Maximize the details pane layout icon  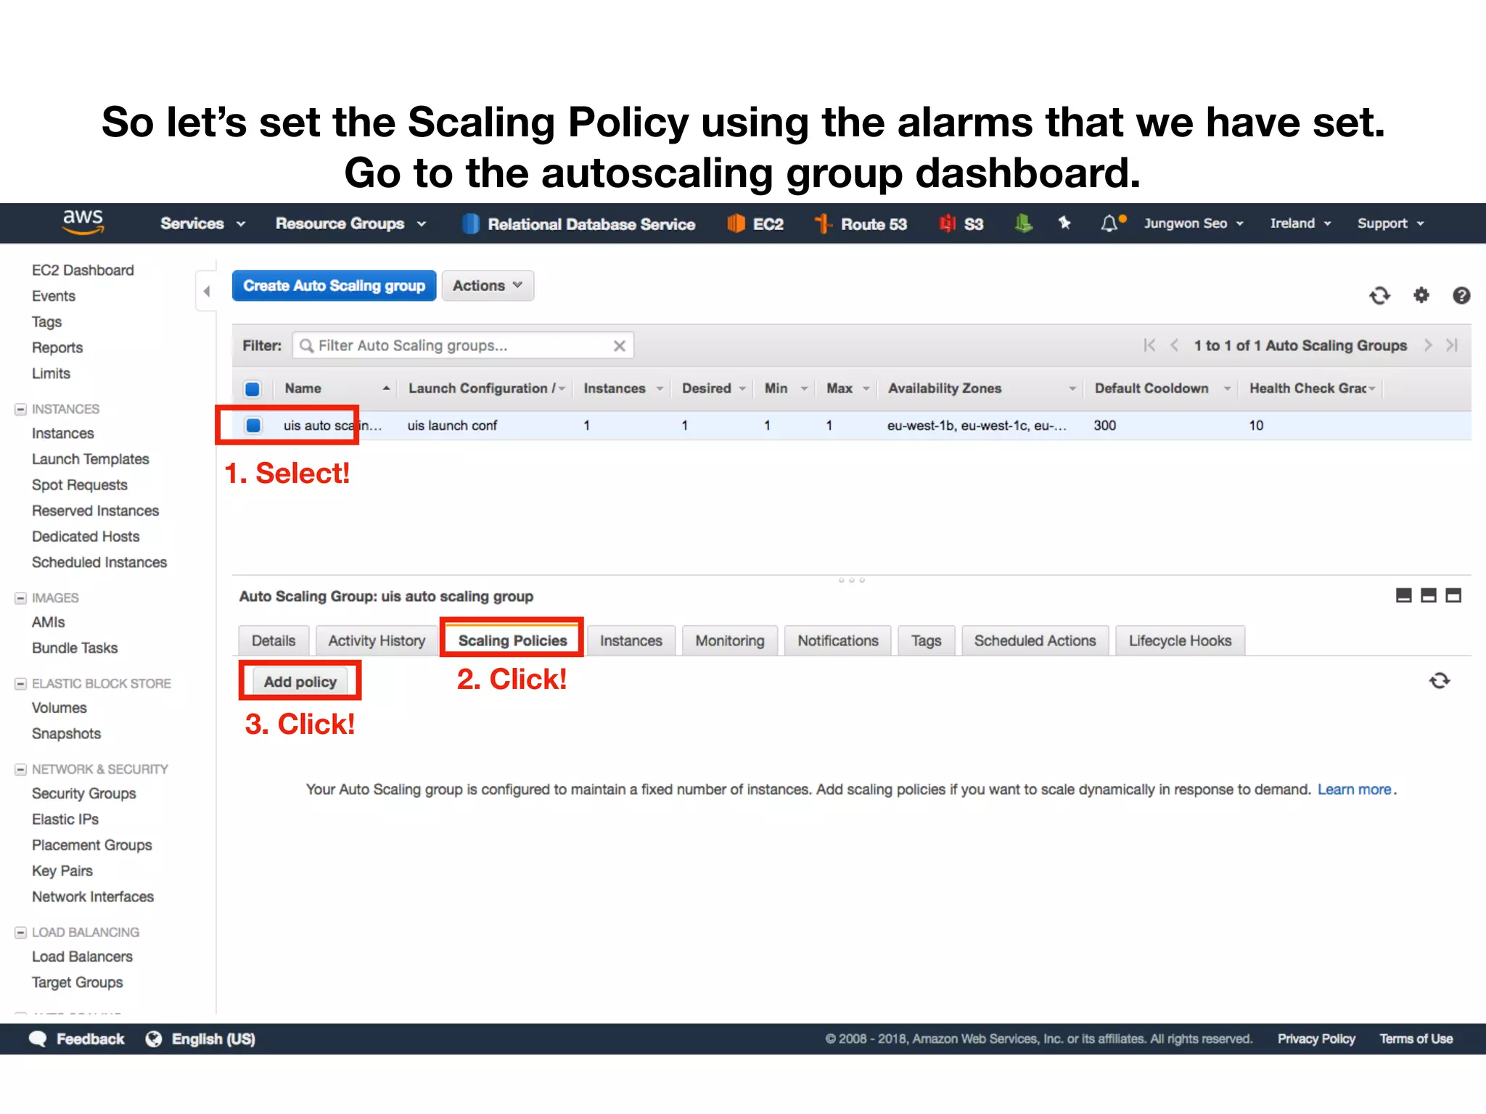point(1453,595)
